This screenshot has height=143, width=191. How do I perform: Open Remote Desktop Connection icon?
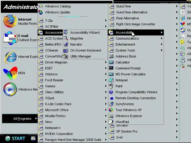click(x=111, y=98)
